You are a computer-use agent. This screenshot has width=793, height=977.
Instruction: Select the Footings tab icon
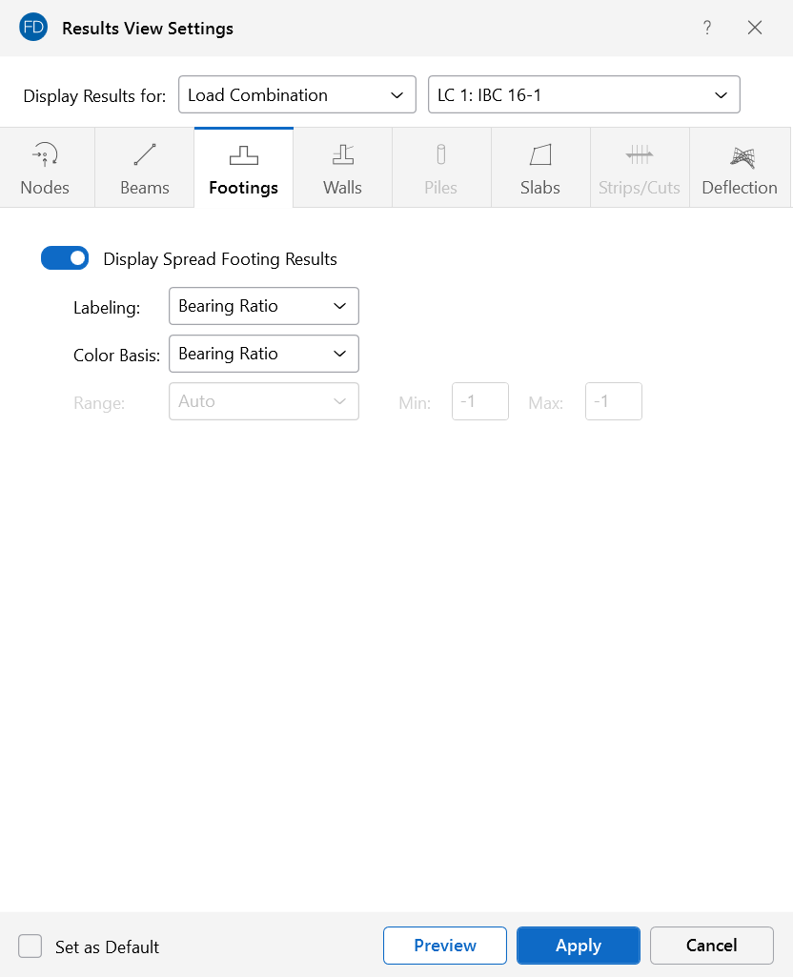243,154
